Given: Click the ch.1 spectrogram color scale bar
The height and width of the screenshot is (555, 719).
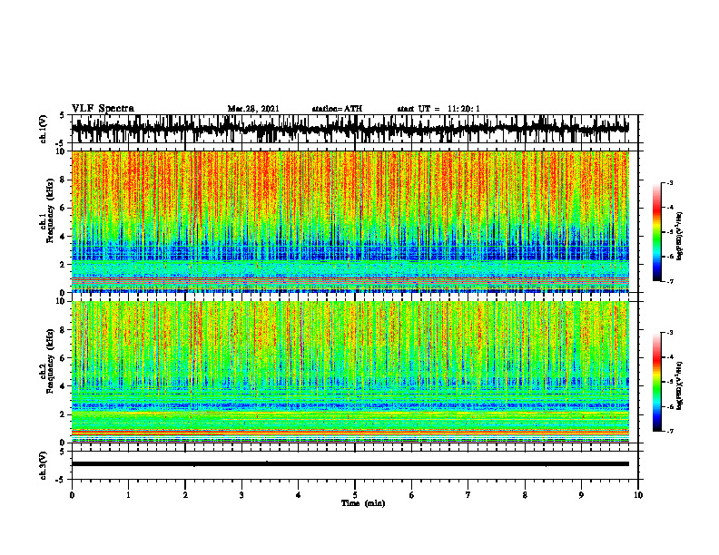Looking at the screenshot, I should pos(656,232).
